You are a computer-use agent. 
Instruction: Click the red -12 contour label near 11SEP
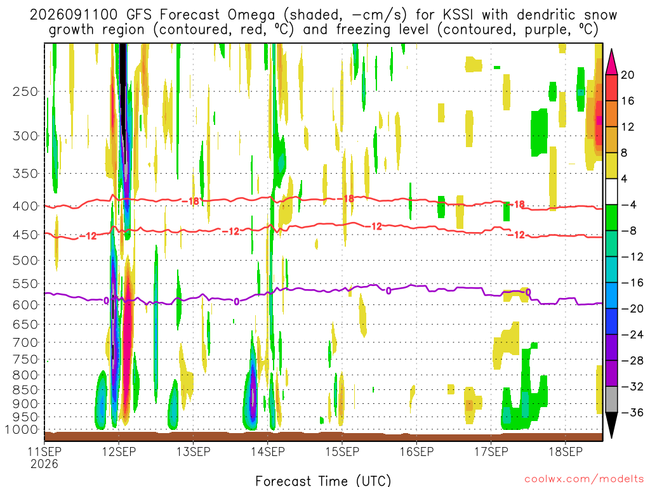point(88,236)
